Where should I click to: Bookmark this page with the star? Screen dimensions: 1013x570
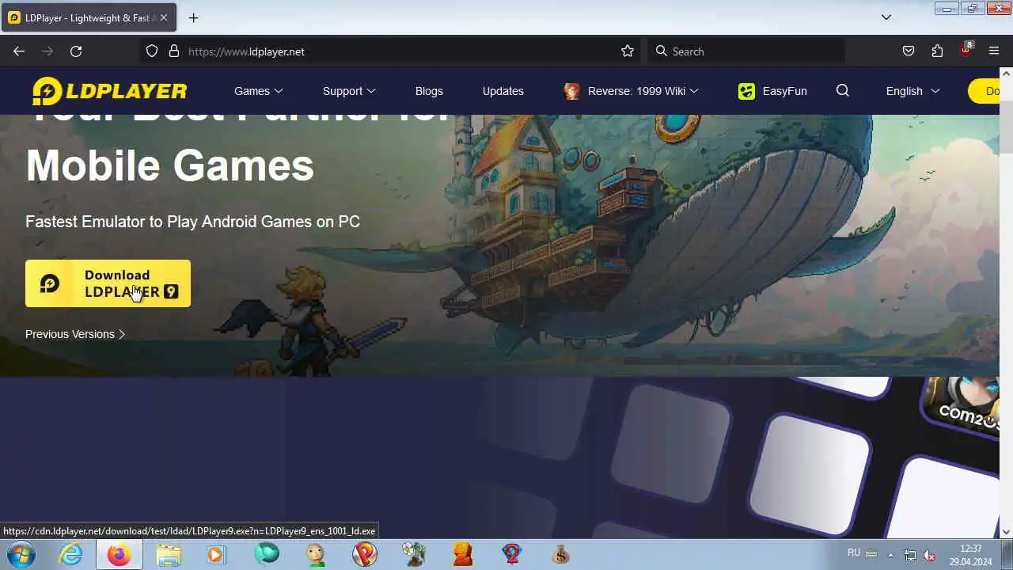628,51
